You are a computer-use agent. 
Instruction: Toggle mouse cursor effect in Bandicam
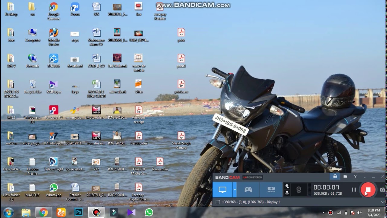[287, 187]
